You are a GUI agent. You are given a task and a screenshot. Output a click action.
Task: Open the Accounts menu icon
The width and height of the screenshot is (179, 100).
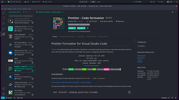(4, 88)
